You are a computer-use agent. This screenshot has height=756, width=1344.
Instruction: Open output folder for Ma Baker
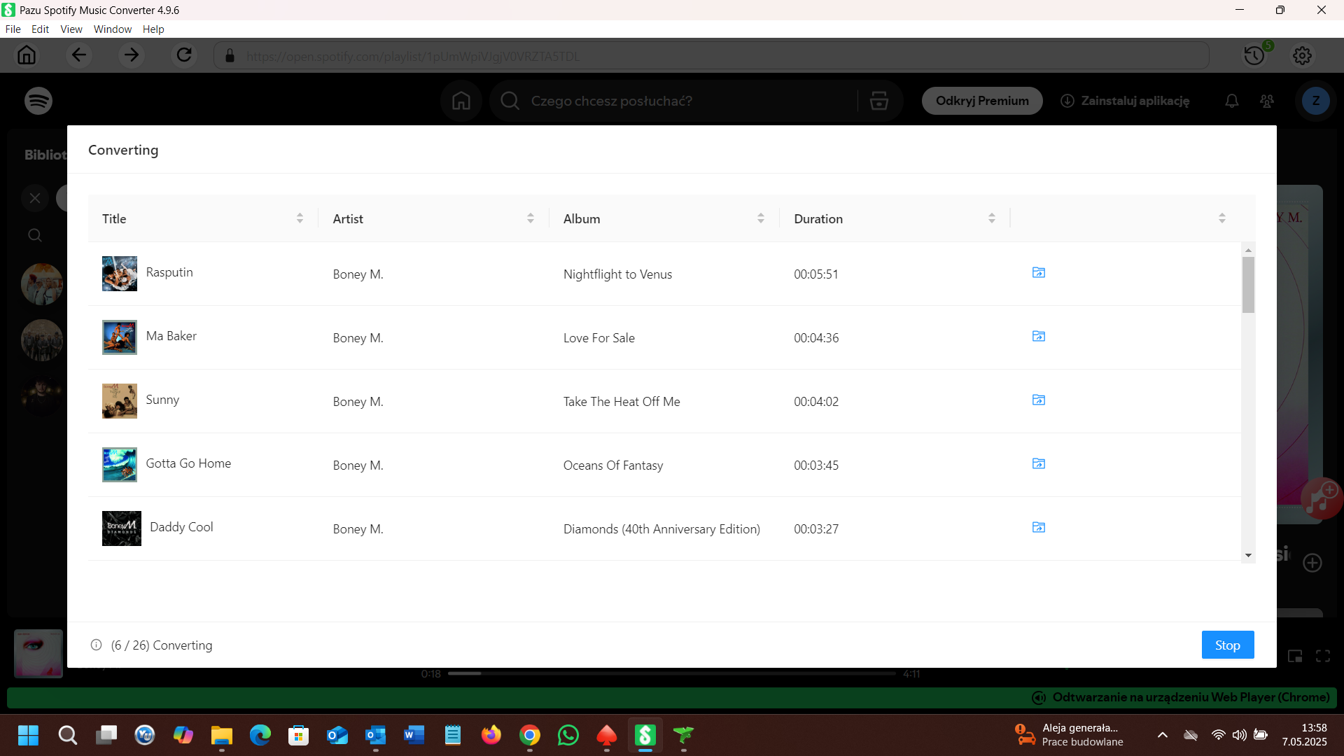1039,337
